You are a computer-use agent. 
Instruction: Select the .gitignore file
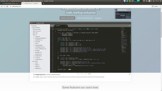pos(38,36)
